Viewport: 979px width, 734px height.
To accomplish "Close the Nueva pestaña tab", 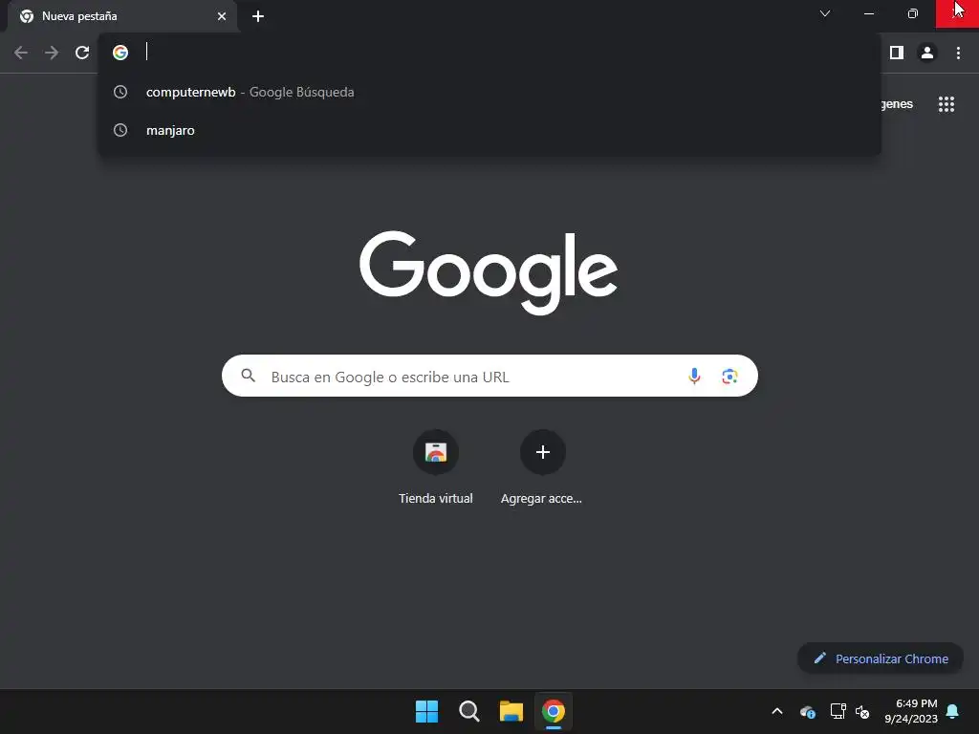I will click(x=222, y=16).
